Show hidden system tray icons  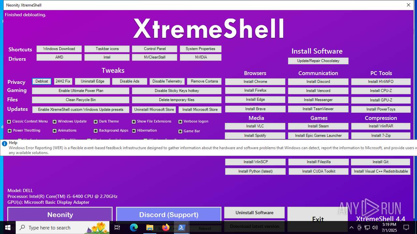[351, 227]
